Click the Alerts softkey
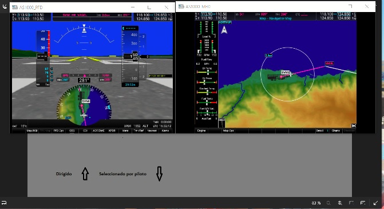384x209 pixels. 165,131
